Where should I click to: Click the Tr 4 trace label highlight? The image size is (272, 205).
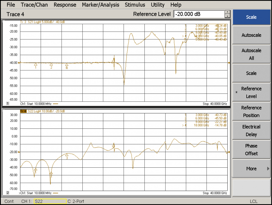click(23, 111)
